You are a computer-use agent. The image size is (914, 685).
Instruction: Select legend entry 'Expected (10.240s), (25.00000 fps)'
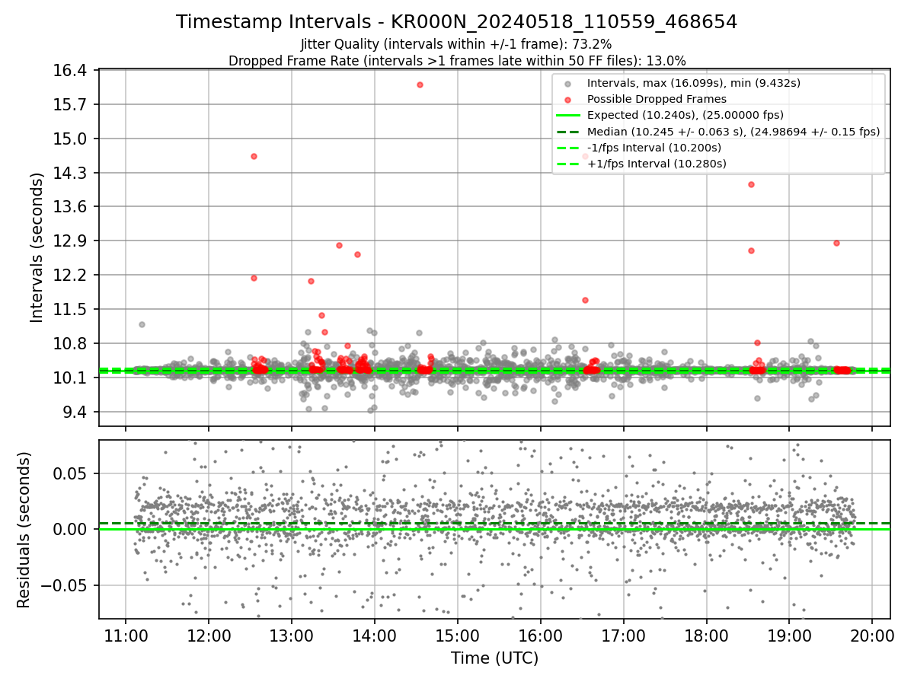point(685,115)
